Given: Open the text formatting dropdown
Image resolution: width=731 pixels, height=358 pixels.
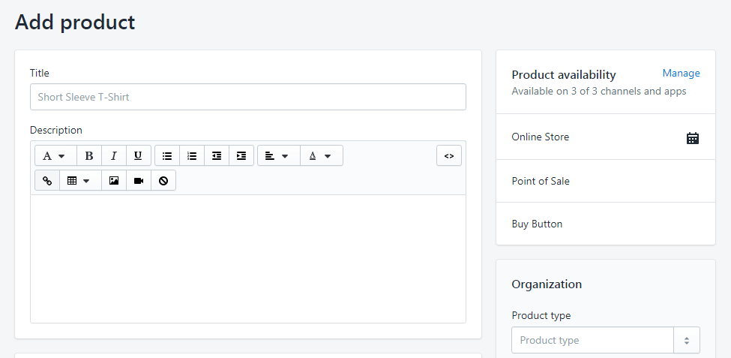Looking at the screenshot, I should click(x=55, y=155).
